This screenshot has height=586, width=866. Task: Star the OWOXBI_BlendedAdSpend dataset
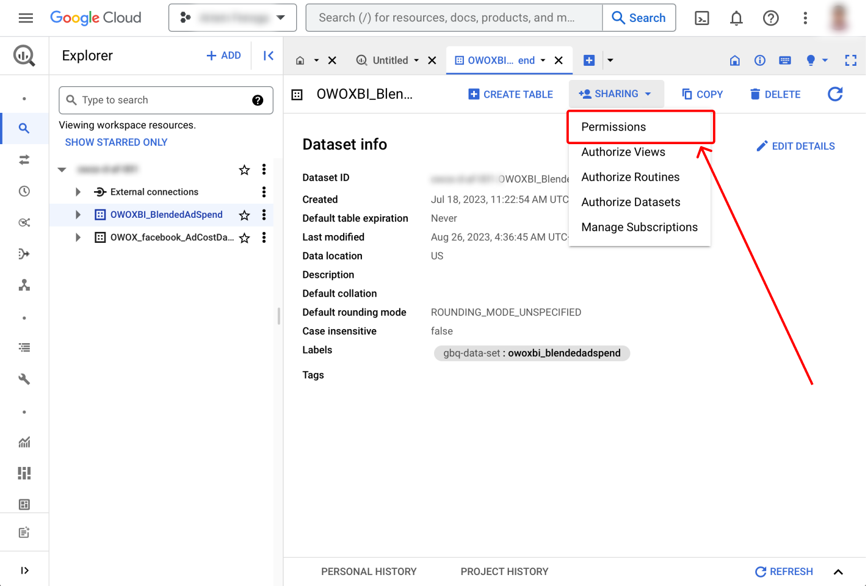point(244,215)
